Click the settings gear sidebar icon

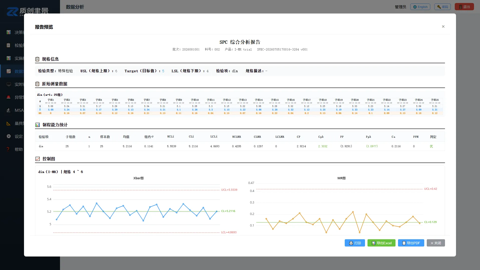[9, 136]
